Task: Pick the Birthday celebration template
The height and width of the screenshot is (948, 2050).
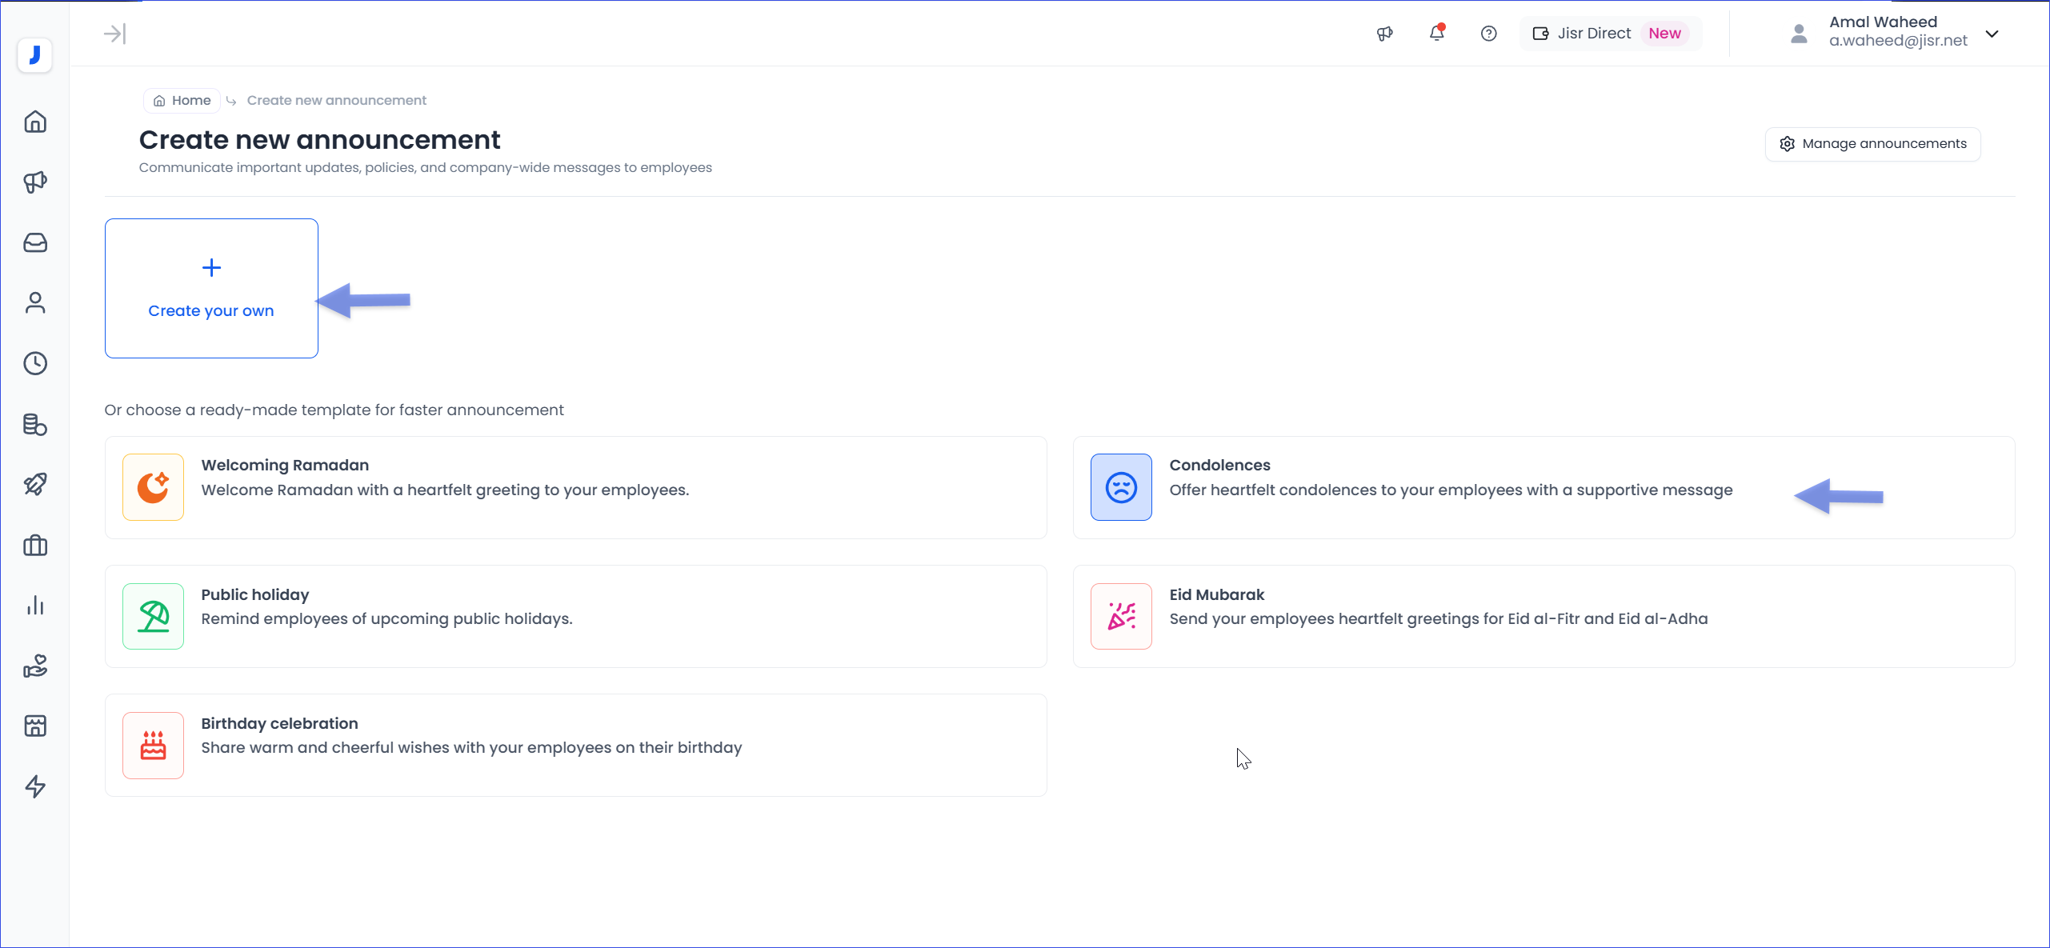Action: coord(575,745)
